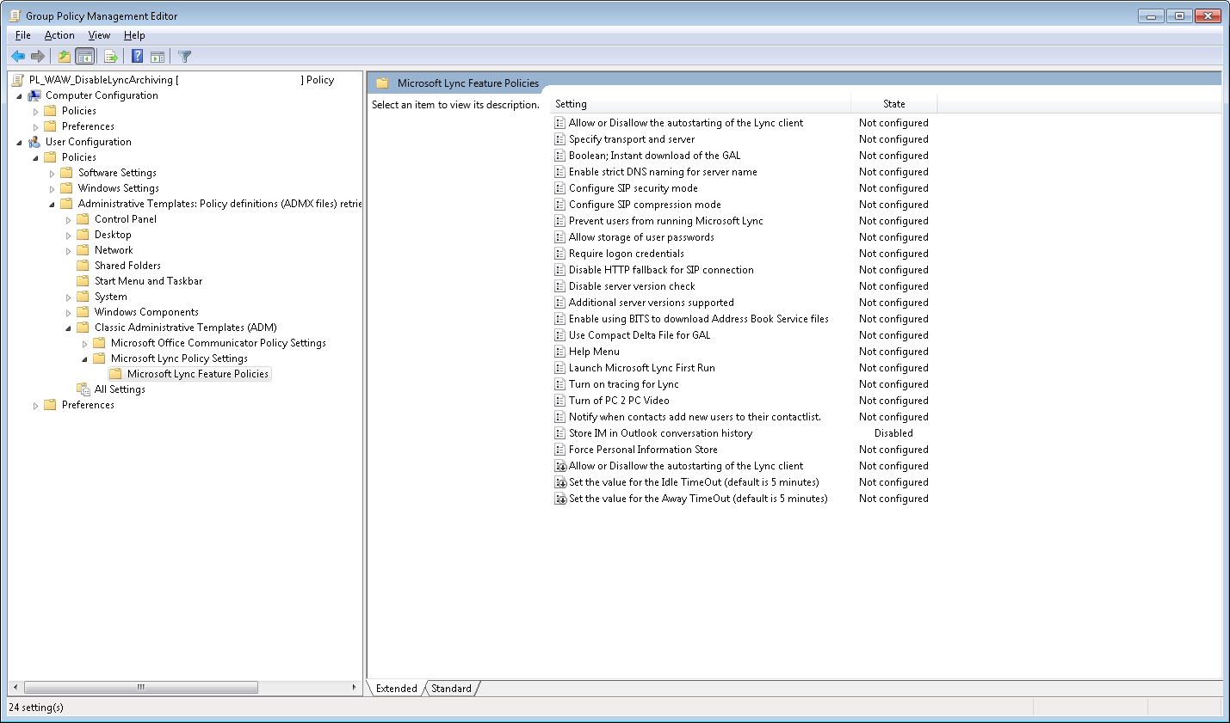Switch to the Standard tab
This screenshot has width=1230, height=723.
(x=451, y=689)
